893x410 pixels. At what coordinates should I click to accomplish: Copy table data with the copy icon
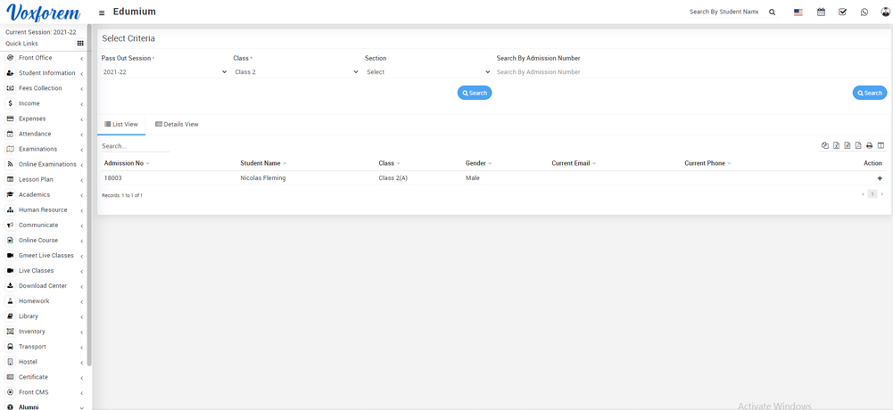point(824,145)
